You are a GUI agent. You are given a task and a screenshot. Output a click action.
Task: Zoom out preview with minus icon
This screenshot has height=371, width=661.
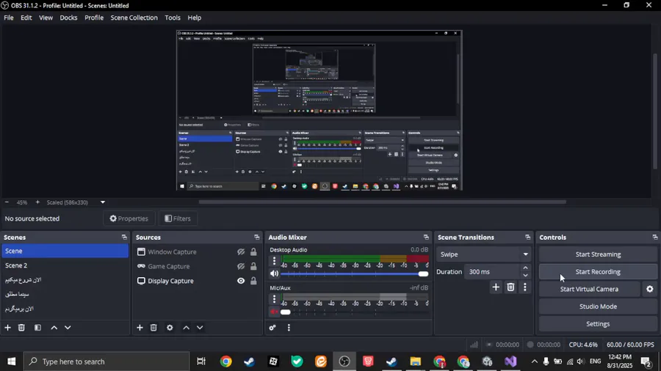(7, 202)
